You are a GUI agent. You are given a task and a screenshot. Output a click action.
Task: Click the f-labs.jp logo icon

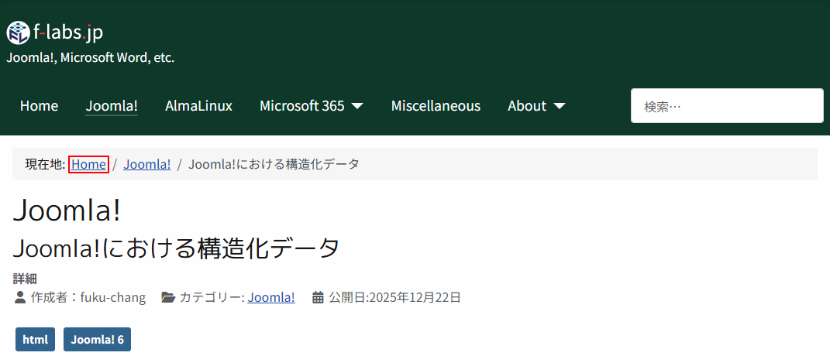(x=18, y=33)
